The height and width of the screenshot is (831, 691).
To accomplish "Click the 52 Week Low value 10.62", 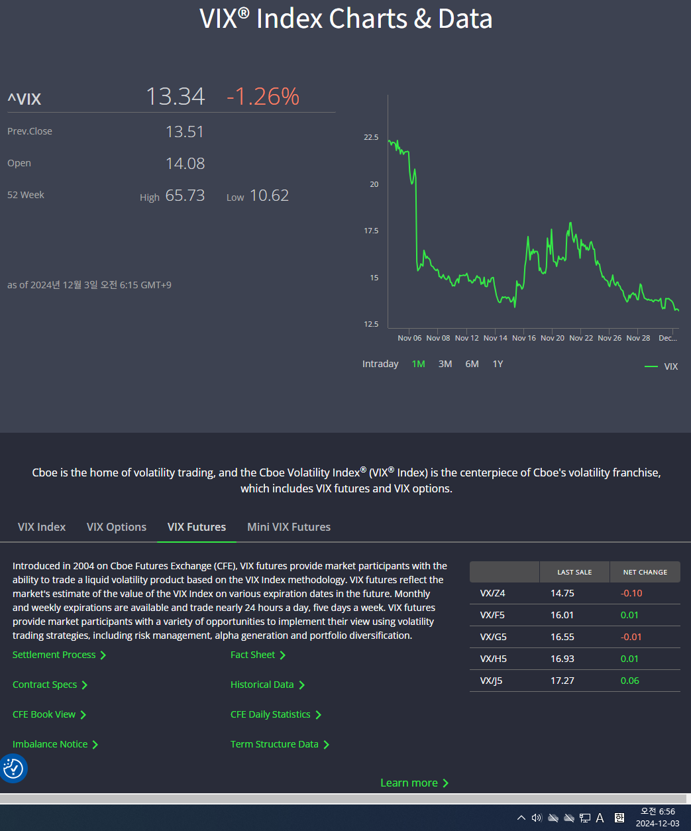I will point(270,195).
